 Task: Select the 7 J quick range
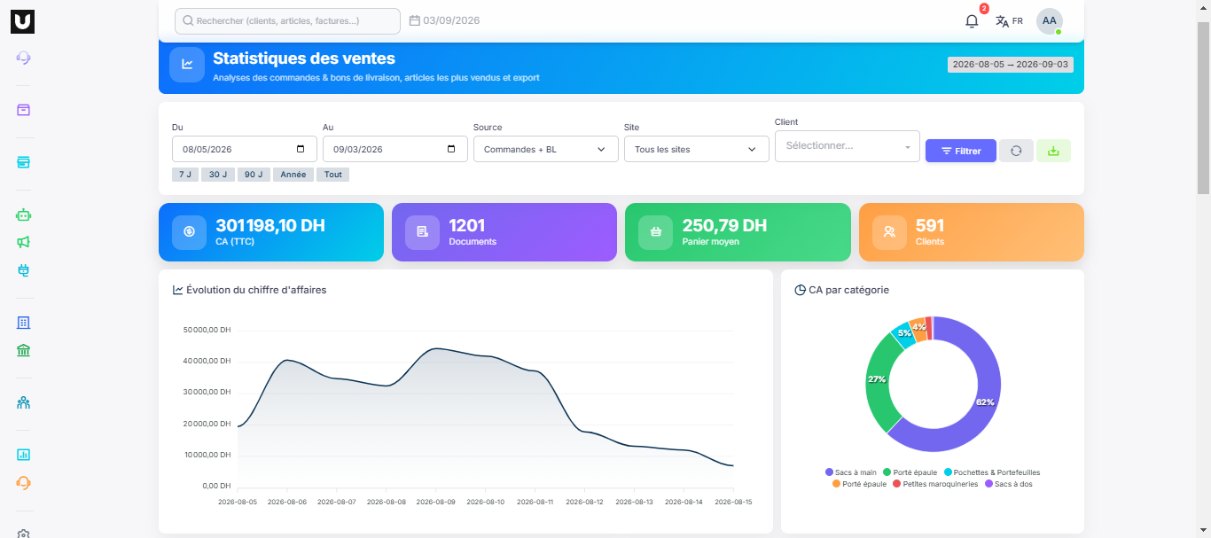(185, 175)
